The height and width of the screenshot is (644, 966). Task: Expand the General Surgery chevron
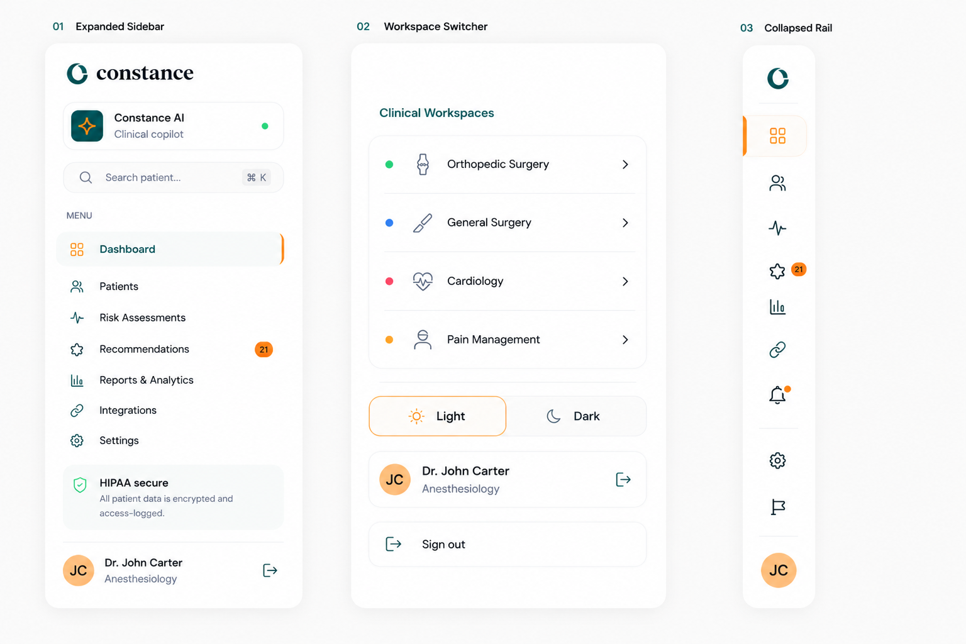point(625,223)
